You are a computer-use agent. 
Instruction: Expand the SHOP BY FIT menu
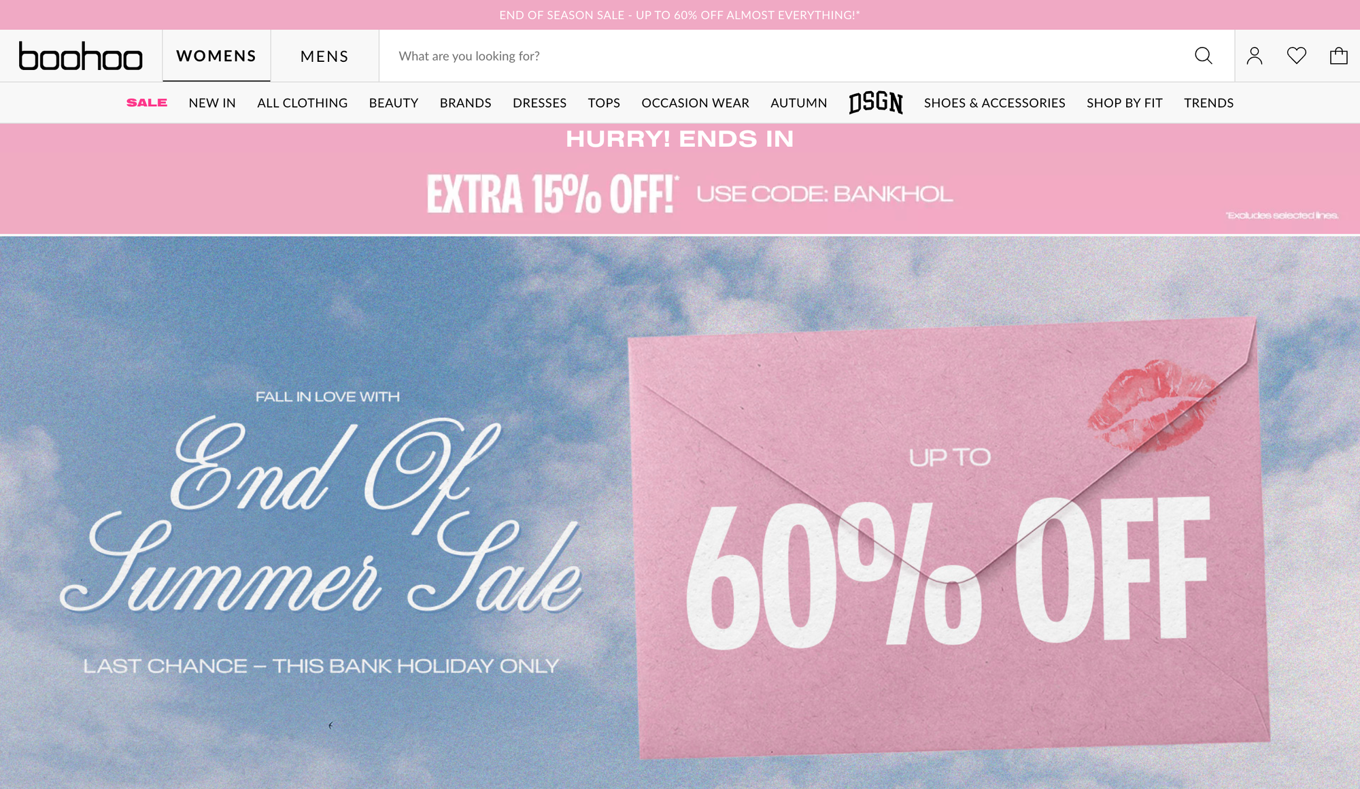(1125, 103)
